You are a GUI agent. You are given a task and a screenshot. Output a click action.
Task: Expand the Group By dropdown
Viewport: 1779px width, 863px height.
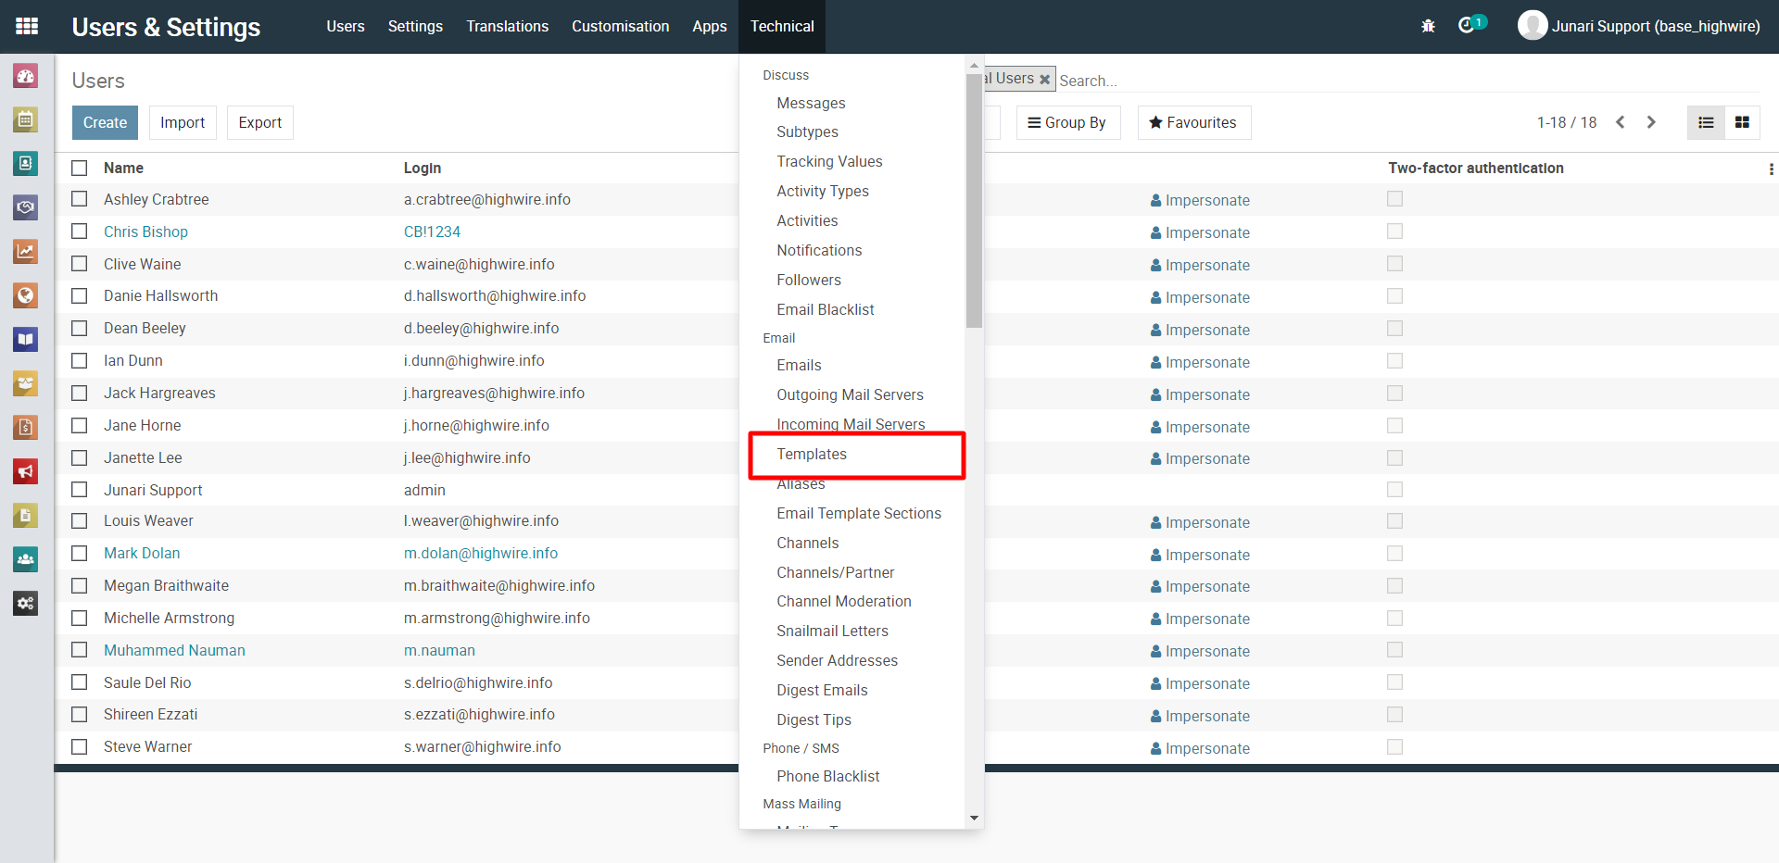[1067, 122]
